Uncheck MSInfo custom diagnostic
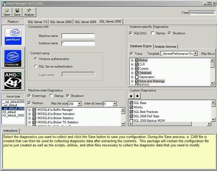This screenshot has height=171, width=217. coord(131,107)
